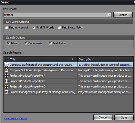Click the description cell for Project (Product/Property) C
Screen dimensions: 135x123
click(105, 86)
